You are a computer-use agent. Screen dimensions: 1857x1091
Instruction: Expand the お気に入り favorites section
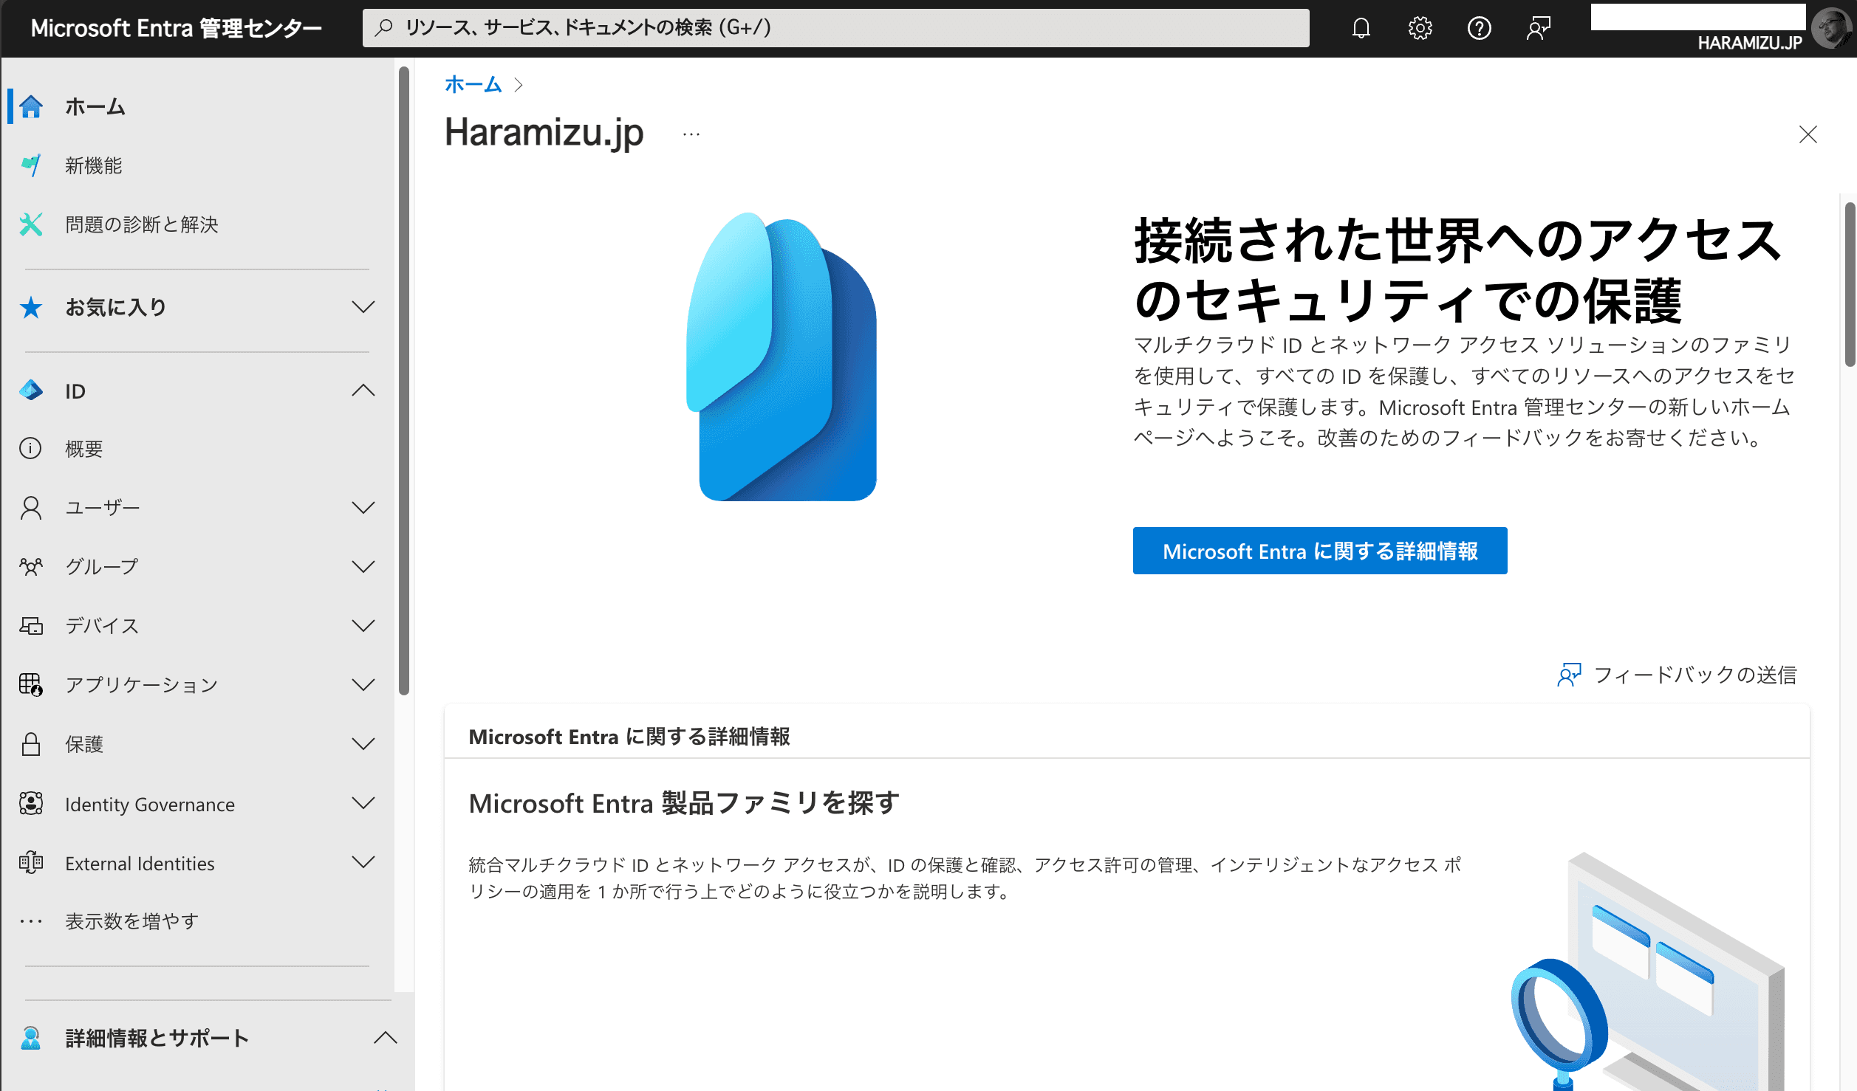click(x=363, y=307)
